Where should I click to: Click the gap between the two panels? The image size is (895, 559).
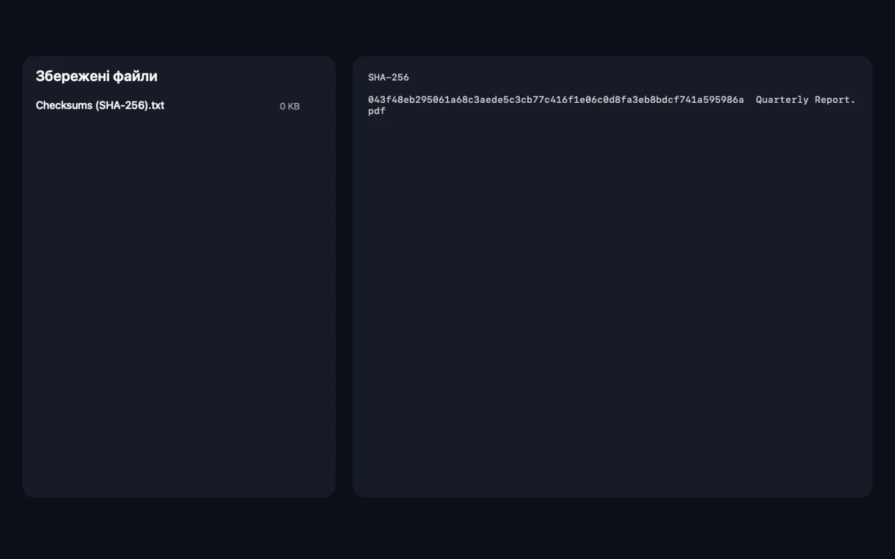pos(344,276)
